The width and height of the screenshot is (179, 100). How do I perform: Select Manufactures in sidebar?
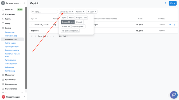[12, 39]
